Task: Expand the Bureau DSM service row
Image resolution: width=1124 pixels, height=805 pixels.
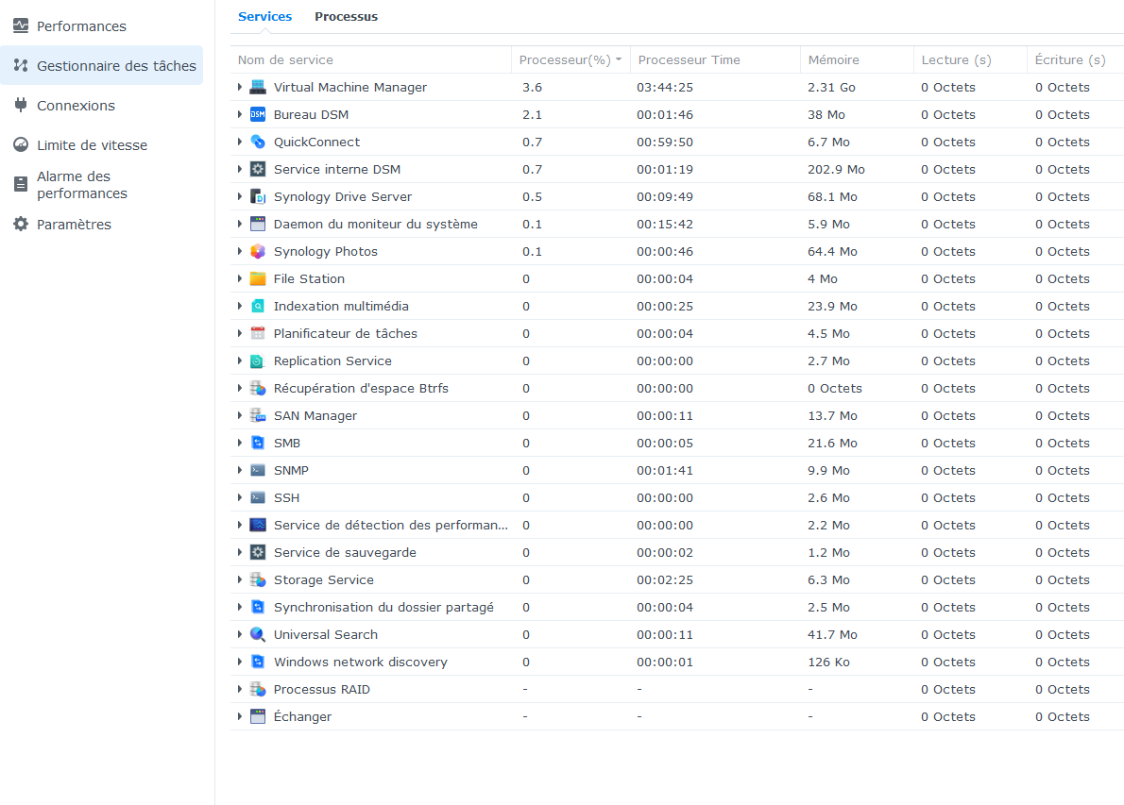Action: tap(239, 114)
